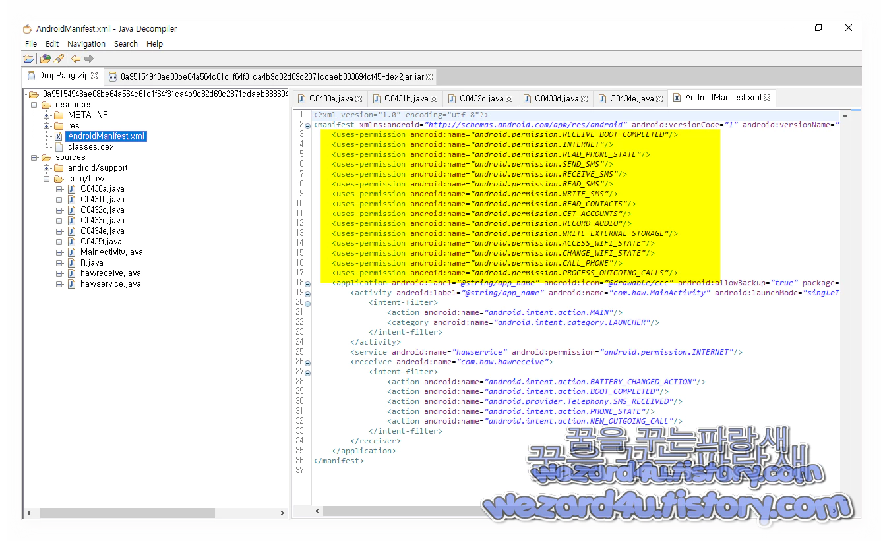883x541 pixels.
Task: Click the Open Type toolbar icon
Action: click(x=45, y=59)
